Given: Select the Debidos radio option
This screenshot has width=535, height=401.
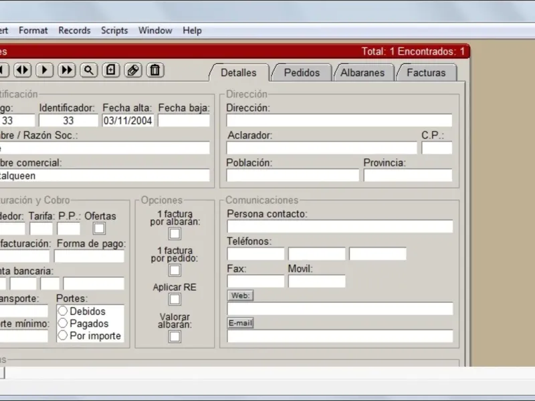Looking at the screenshot, I should tap(63, 311).
